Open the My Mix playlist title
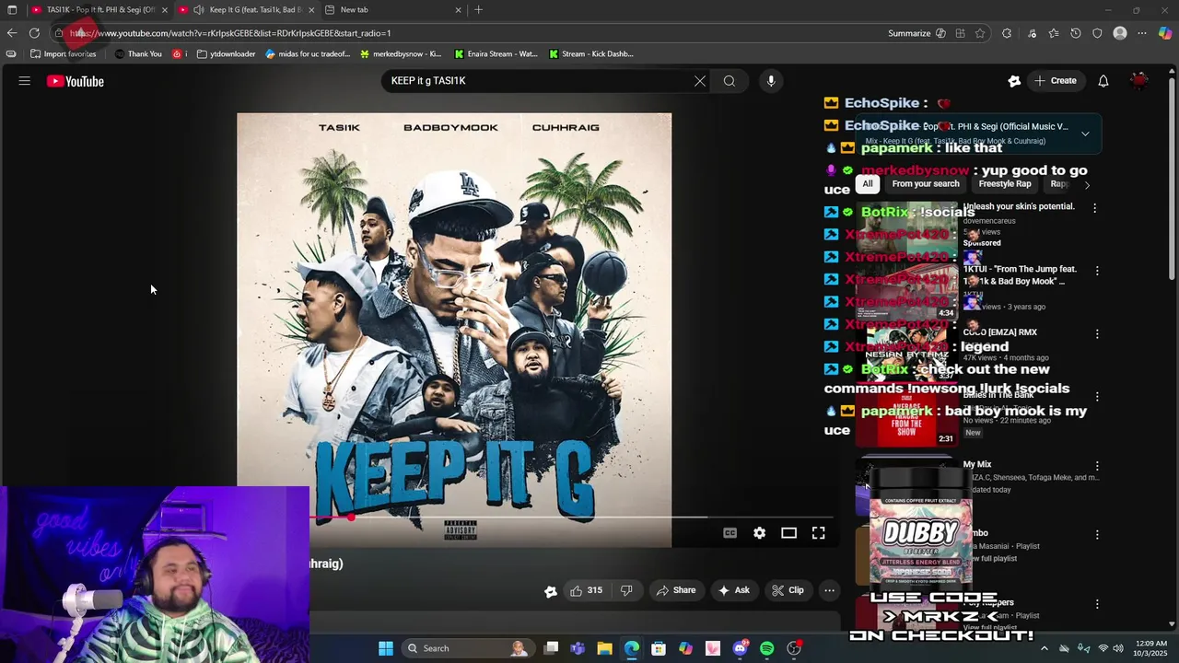This screenshot has width=1179, height=663. coord(977,464)
